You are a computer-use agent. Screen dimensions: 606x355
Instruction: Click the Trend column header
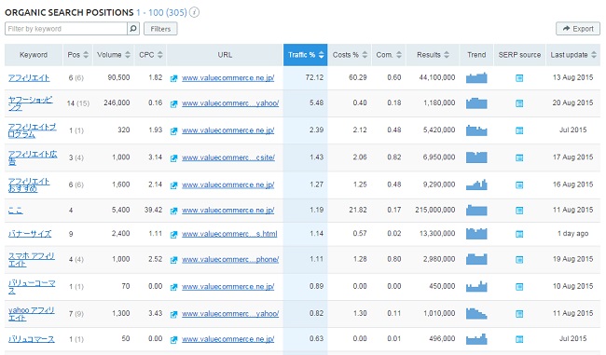coord(476,55)
